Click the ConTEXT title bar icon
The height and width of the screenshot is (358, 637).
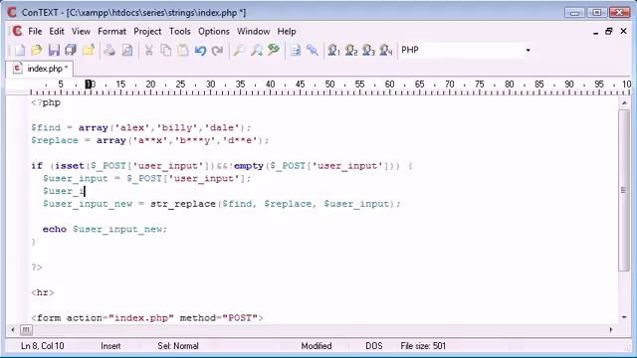[12, 13]
